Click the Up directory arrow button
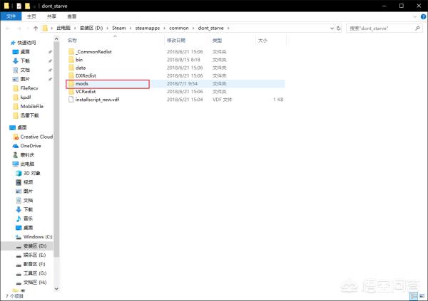The width and height of the screenshot is (428, 301). [34, 28]
